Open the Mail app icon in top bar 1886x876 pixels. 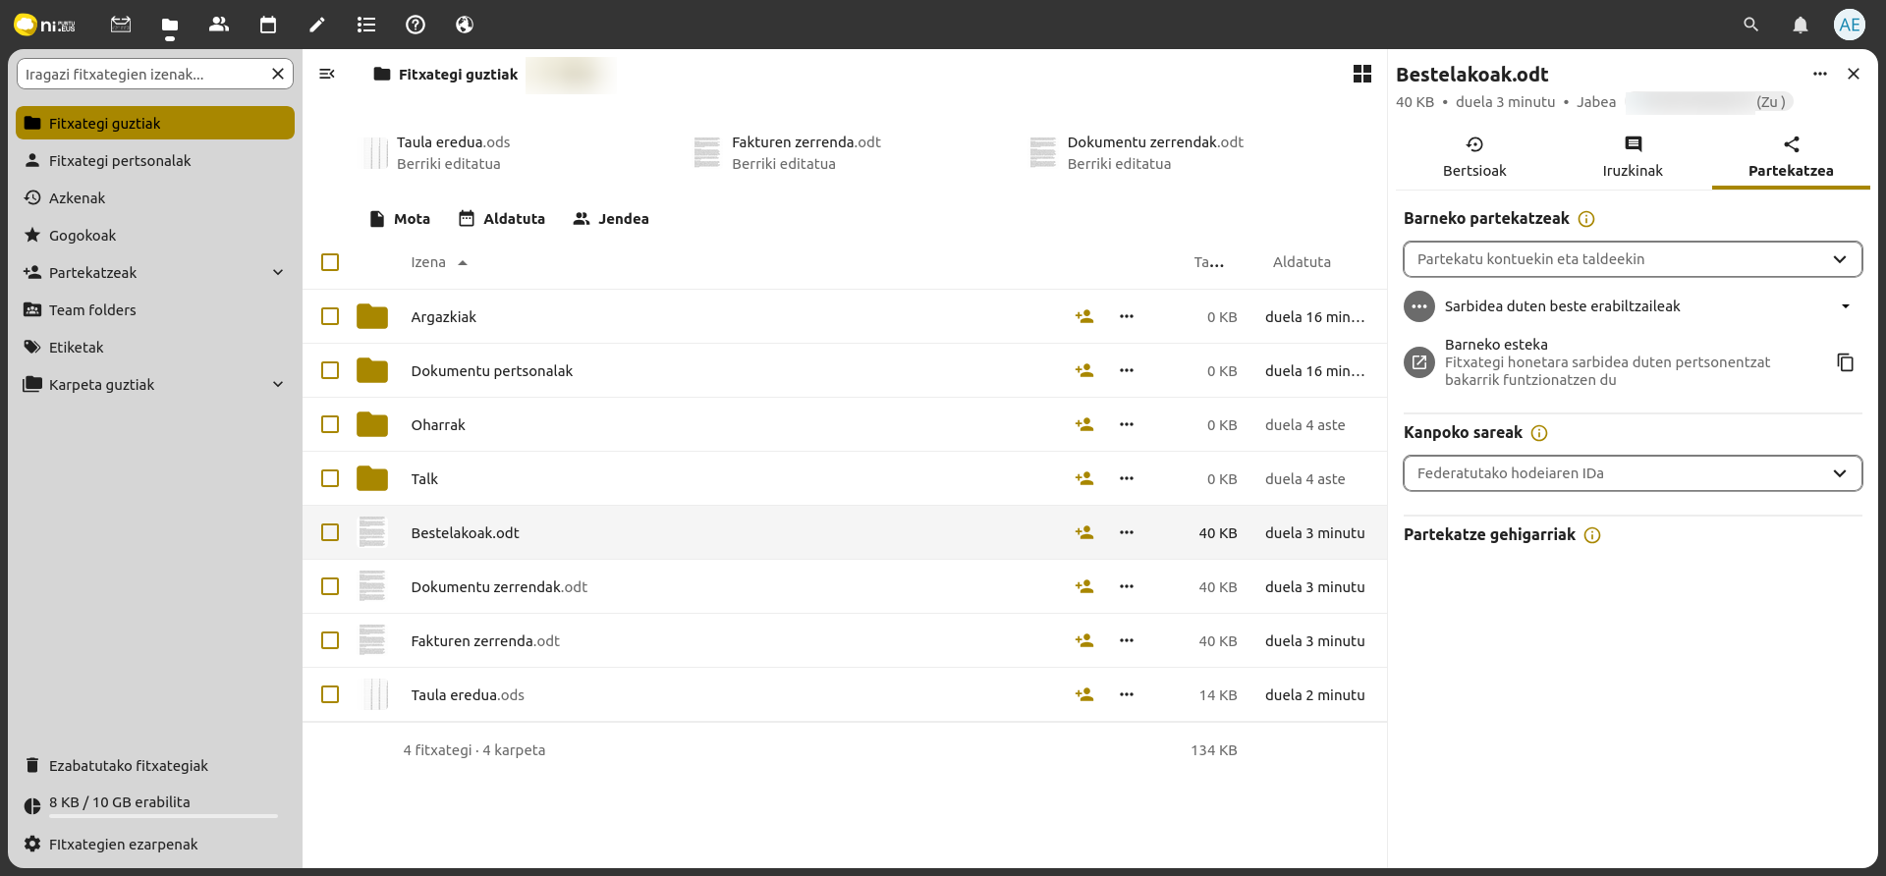pyautogui.click(x=121, y=25)
